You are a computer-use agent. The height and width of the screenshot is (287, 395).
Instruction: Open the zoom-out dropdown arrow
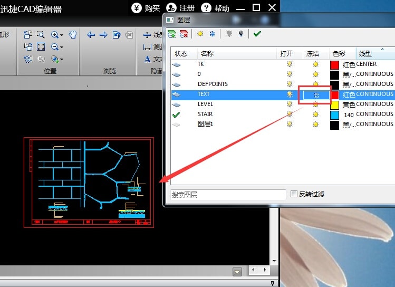pos(62,47)
